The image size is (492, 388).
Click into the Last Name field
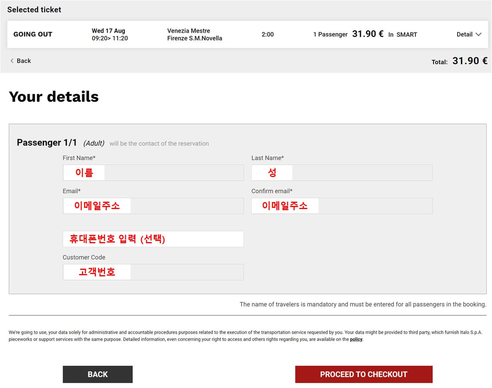pyautogui.click(x=342, y=173)
